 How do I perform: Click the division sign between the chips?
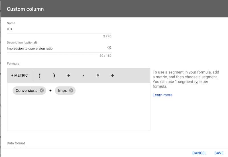[x=50, y=91]
